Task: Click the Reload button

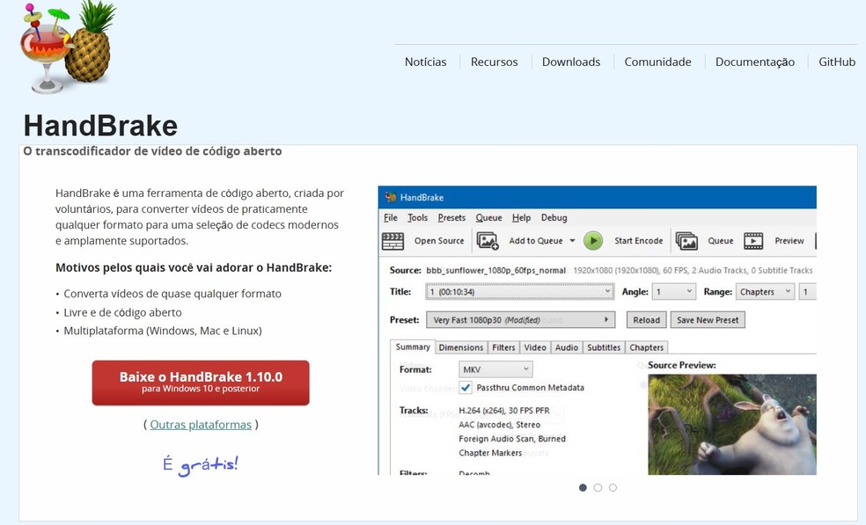Action: click(x=646, y=320)
